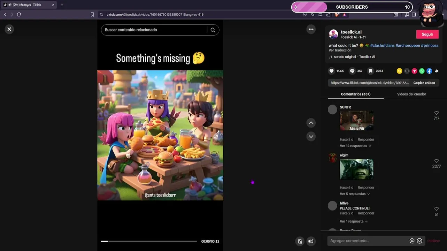Switch to Comentarios (357) tab

(x=356, y=94)
